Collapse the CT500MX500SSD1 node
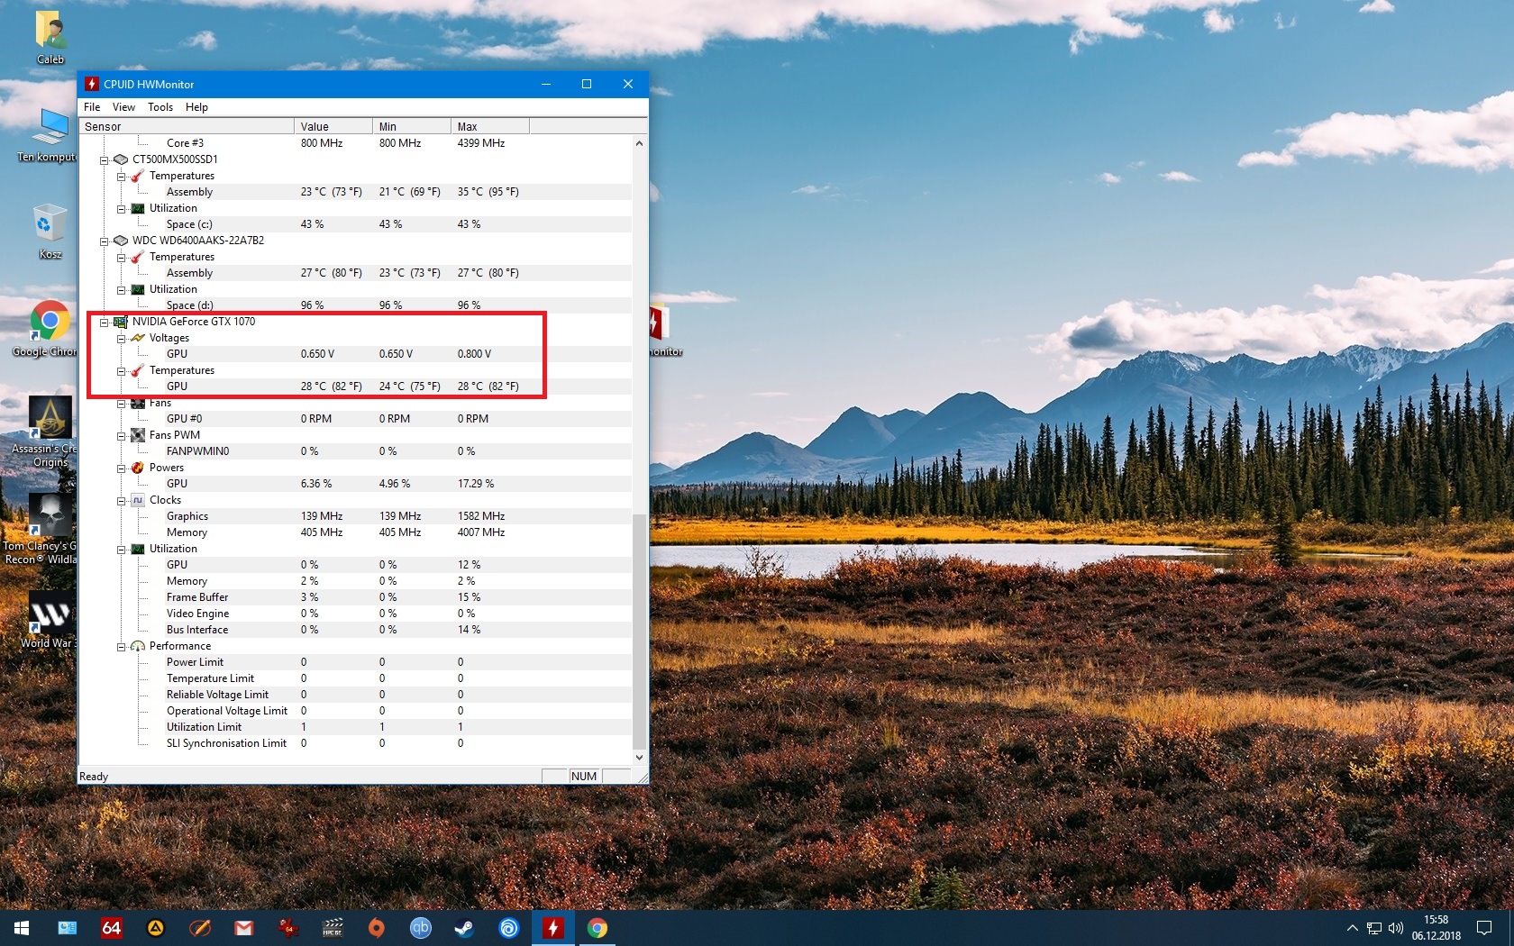Viewport: 1514px width, 946px height. (104, 159)
